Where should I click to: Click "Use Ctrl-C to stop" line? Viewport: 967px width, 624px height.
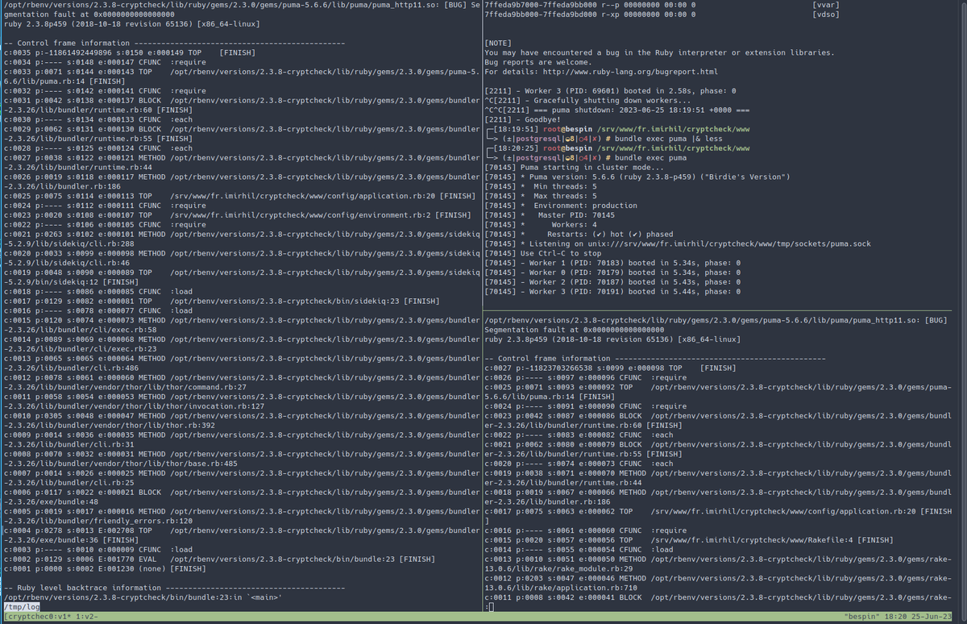(543, 253)
